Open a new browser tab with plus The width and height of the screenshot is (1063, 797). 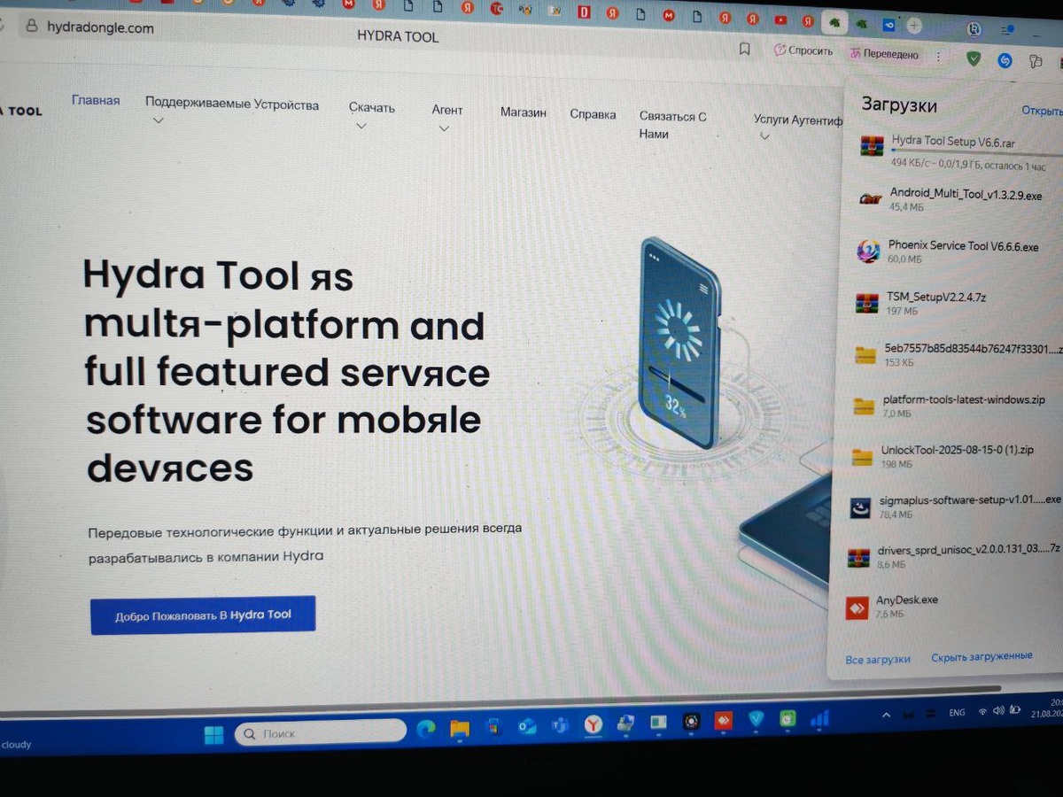pos(914,25)
